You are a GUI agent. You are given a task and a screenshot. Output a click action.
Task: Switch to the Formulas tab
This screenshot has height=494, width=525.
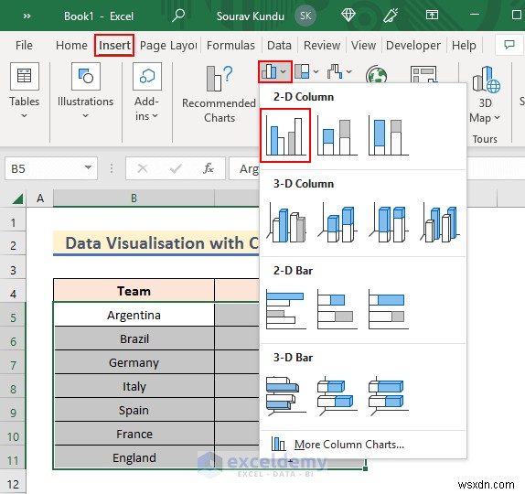(x=230, y=45)
